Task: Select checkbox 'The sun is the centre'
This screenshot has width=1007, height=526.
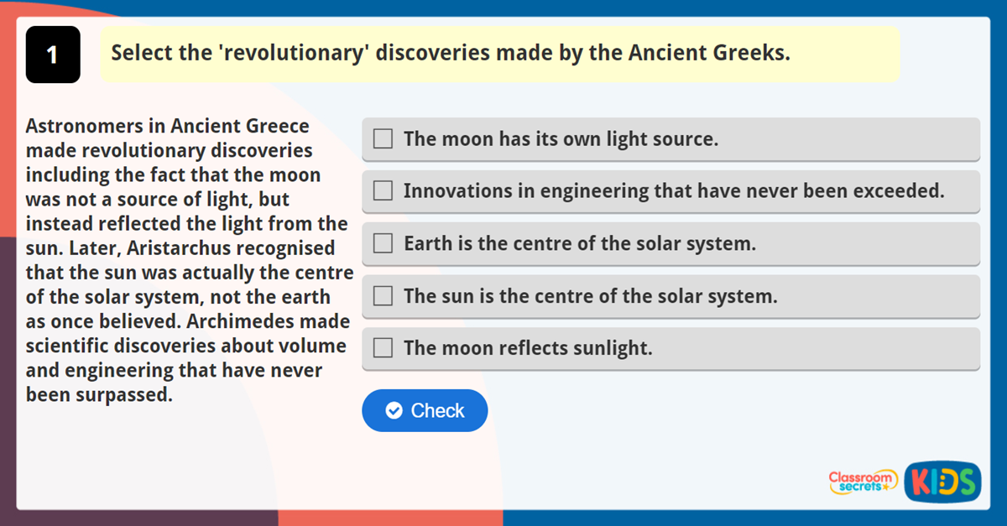Action: coord(383,295)
